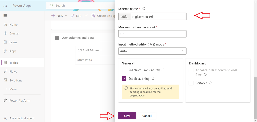Screen dimensions: 257x122
Task: Click the Enable column security info icon
Action: point(163,70)
